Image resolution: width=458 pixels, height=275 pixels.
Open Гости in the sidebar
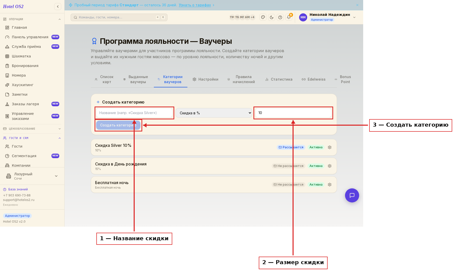coord(32,146)
